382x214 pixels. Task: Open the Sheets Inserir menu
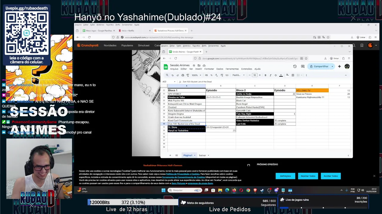(198, 69)
